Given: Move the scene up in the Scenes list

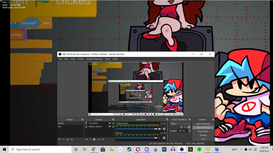Looking at the screenshot, I should (x=68, y=139).
